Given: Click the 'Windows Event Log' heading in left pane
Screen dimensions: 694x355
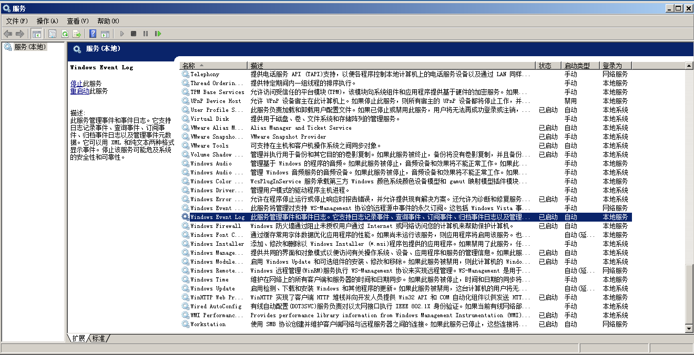Looking at the screenshot, I should (101, 67).
